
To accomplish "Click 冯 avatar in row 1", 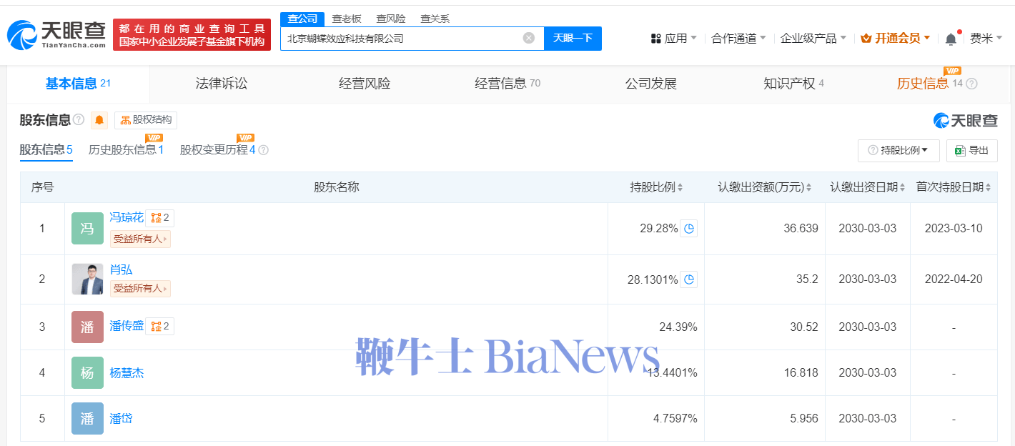I will tap(87, 229).
